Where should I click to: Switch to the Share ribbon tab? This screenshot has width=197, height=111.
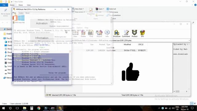(x=21, y=5)
